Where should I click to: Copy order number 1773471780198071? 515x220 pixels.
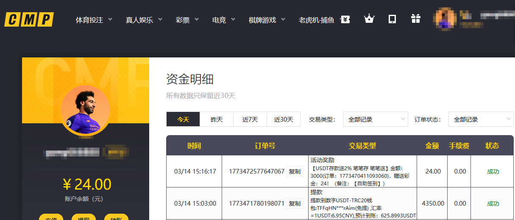click(x=295, y=204)
